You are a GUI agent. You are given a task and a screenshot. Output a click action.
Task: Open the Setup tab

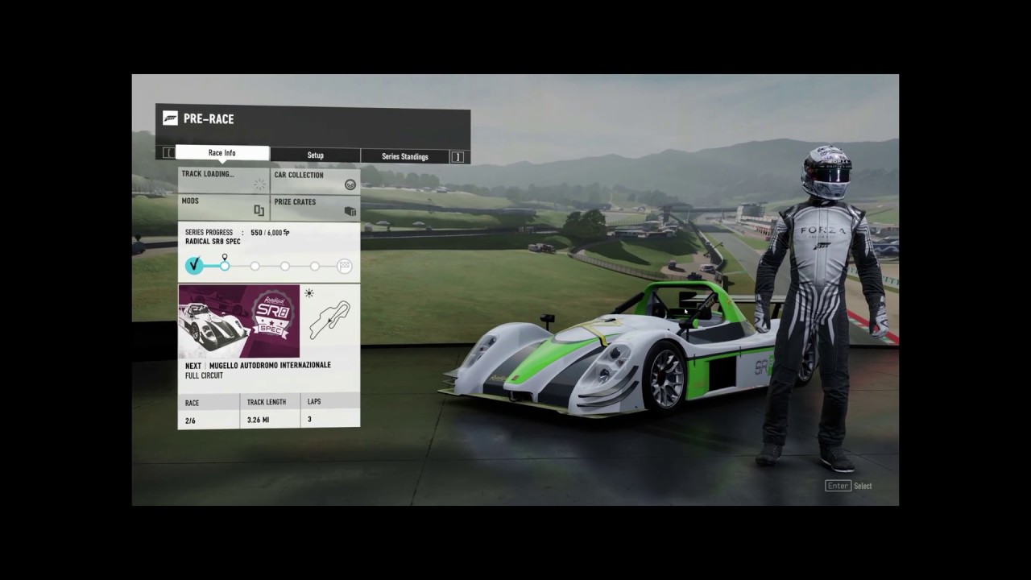click(x=315, y=155)
